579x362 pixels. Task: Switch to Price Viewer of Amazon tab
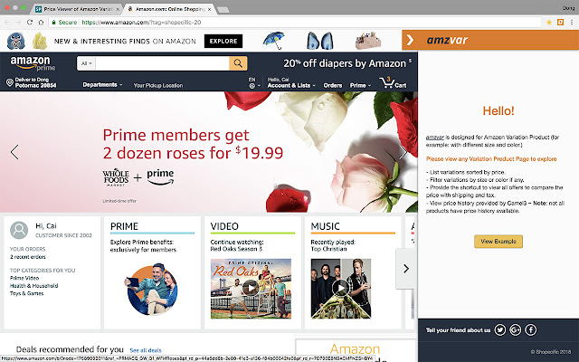(78, 9)
